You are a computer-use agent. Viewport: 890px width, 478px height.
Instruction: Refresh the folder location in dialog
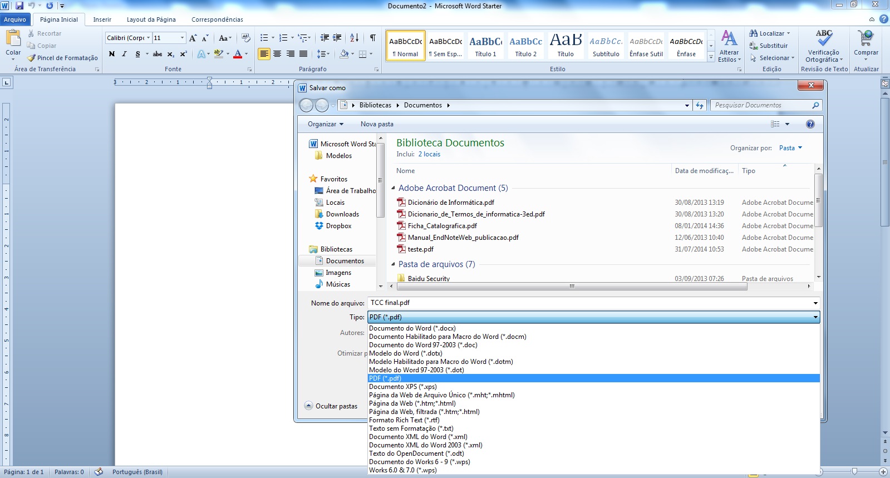pos(700,105)
